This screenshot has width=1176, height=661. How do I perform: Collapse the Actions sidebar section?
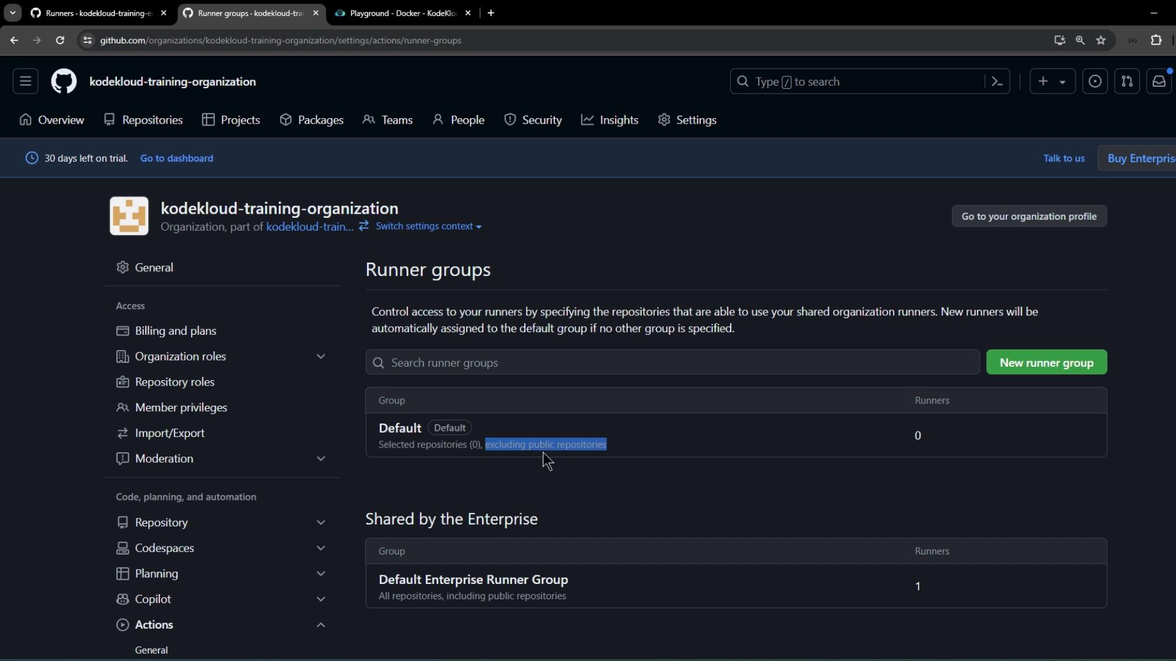(x=320, y=625)
